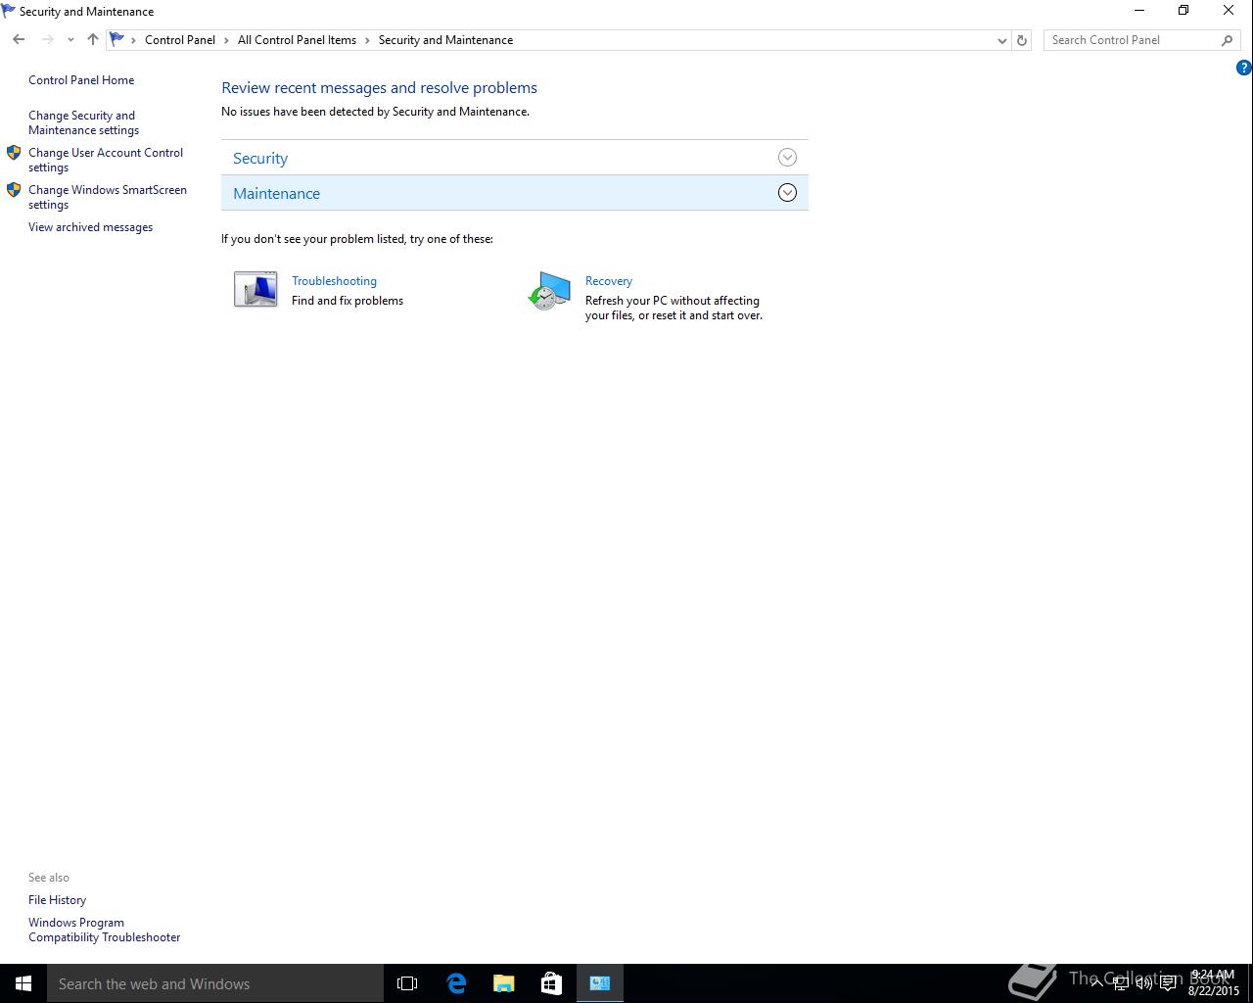Open the chevron after Control Panel breadcrumb
The height and width of the screenshot is (1003, 1253).
coord(226,40)
